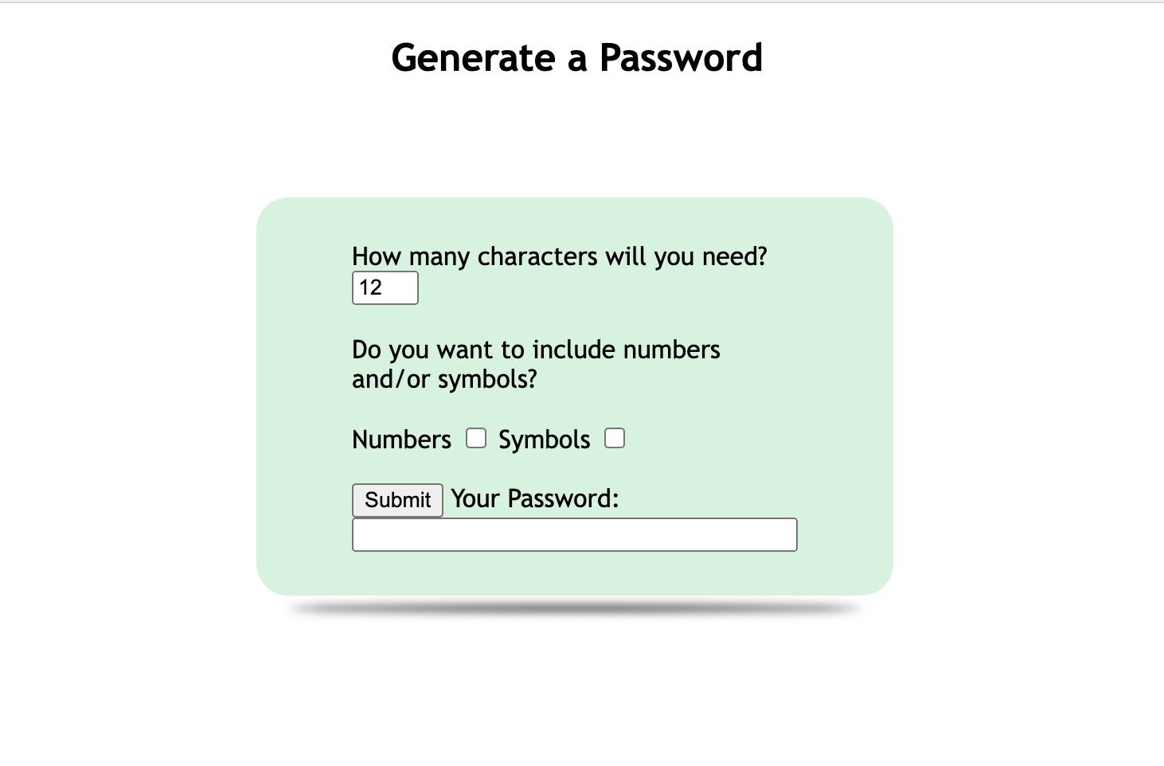Click the "Generate a Password" heading

click(x=577, y=58)
